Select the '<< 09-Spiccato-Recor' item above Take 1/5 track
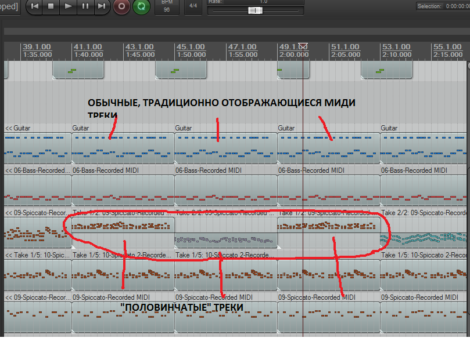 (x=38, y=233)
